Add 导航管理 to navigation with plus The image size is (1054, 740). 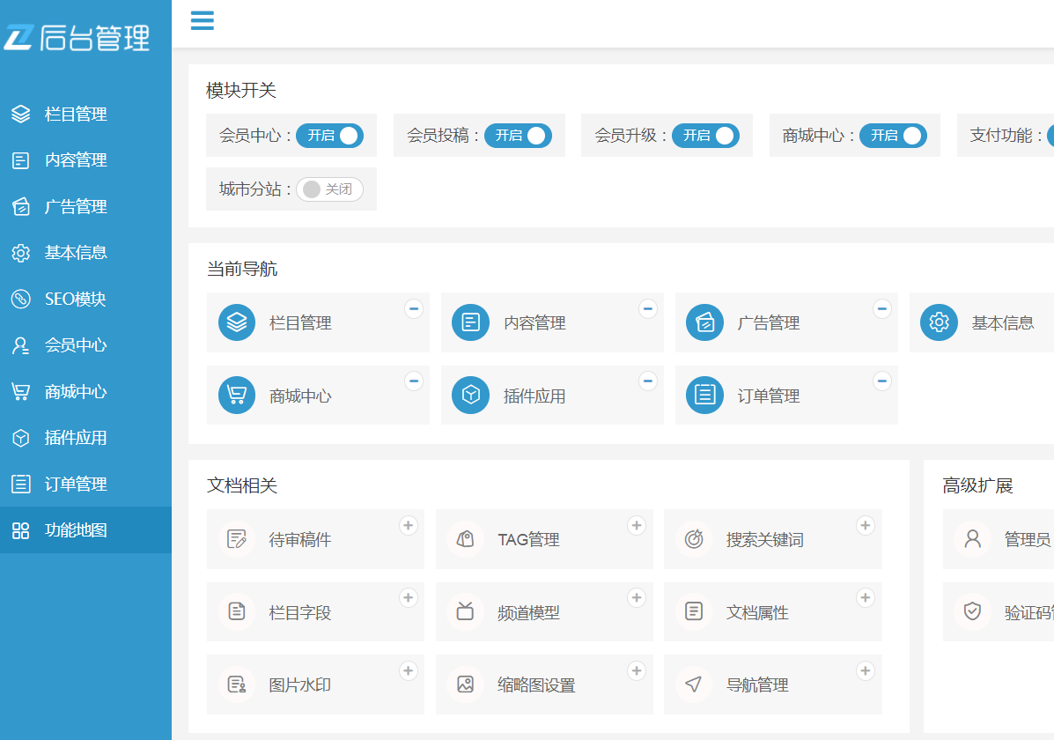(865, 670)
